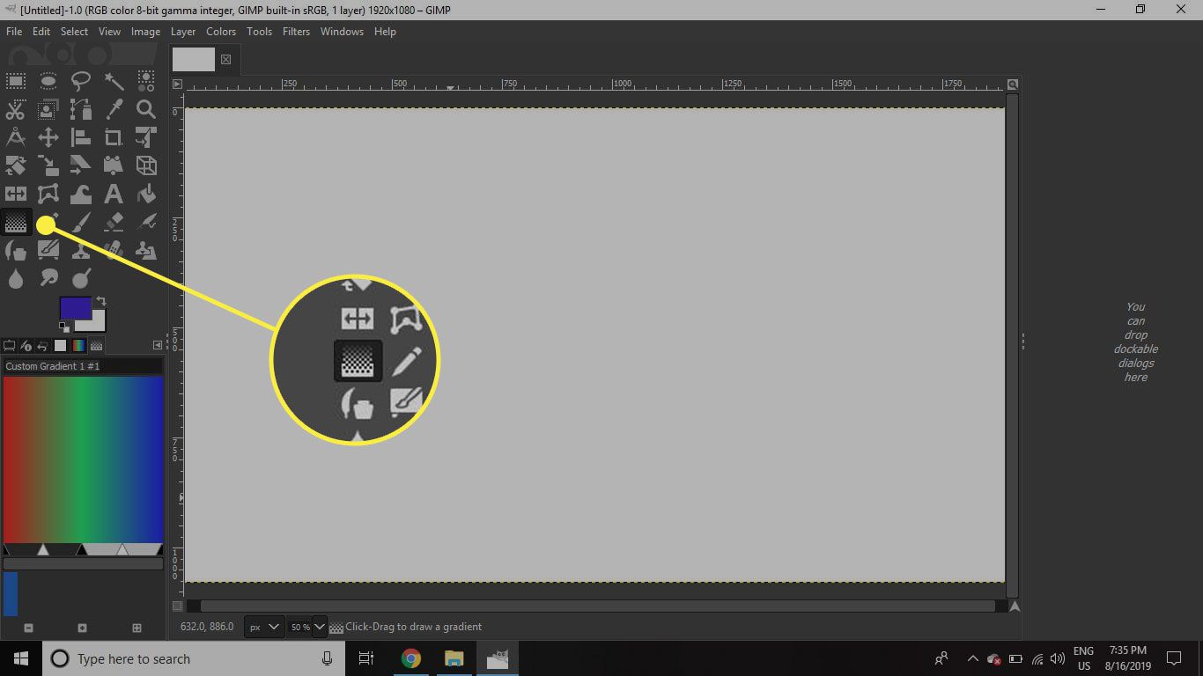Select the Zoom magnifier tool
1203x676 pixels.
tap(146, 110)
